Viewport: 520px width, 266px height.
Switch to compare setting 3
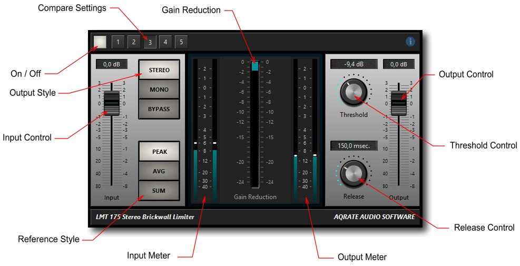click(150, 42)
